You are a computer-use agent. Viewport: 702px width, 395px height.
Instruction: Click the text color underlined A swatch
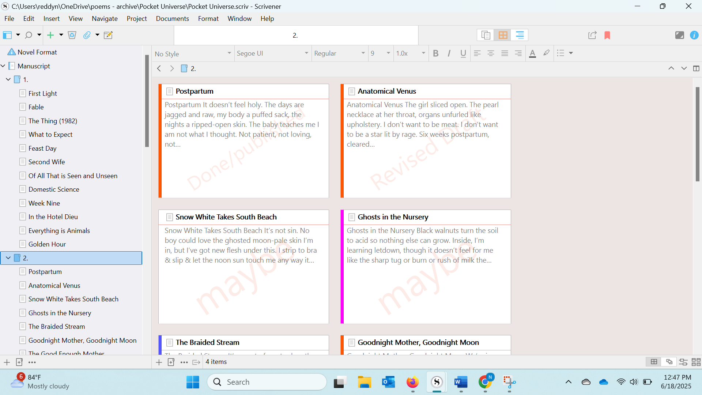click(532, 53)
